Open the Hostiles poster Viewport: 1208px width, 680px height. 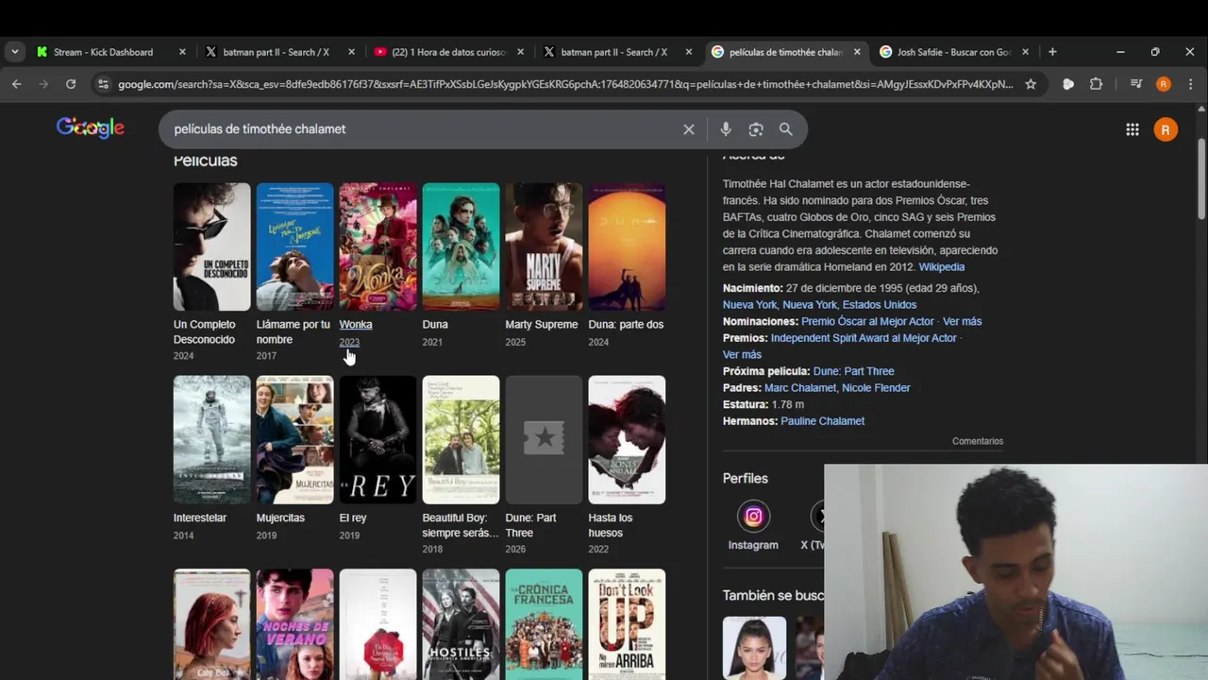pyautogui.click(x=461, y=624)
